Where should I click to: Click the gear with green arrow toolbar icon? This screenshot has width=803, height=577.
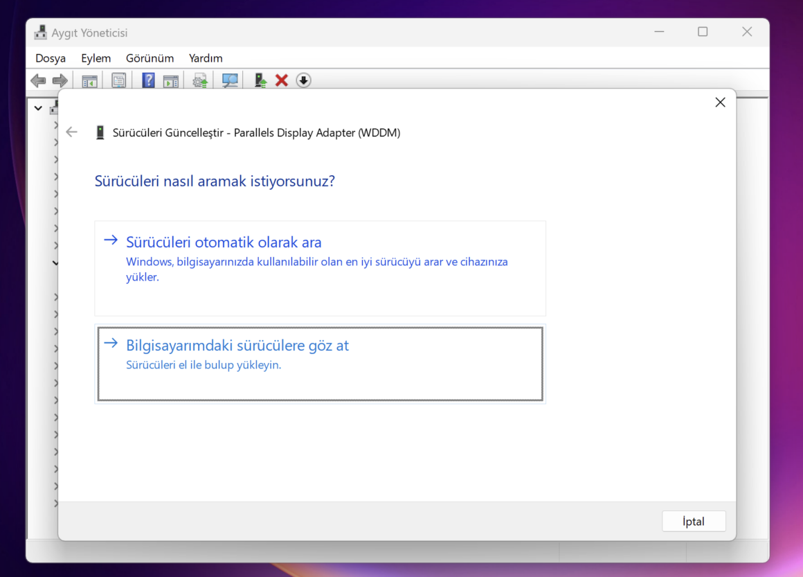[200, 80]
